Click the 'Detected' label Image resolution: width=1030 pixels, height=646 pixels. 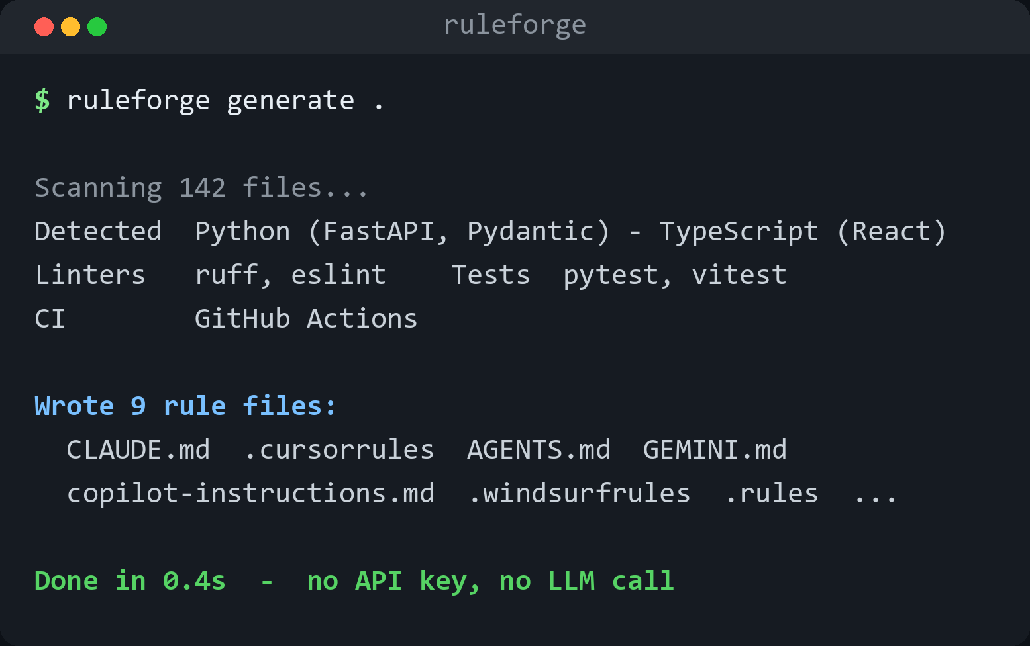click(x=98, y=232)
